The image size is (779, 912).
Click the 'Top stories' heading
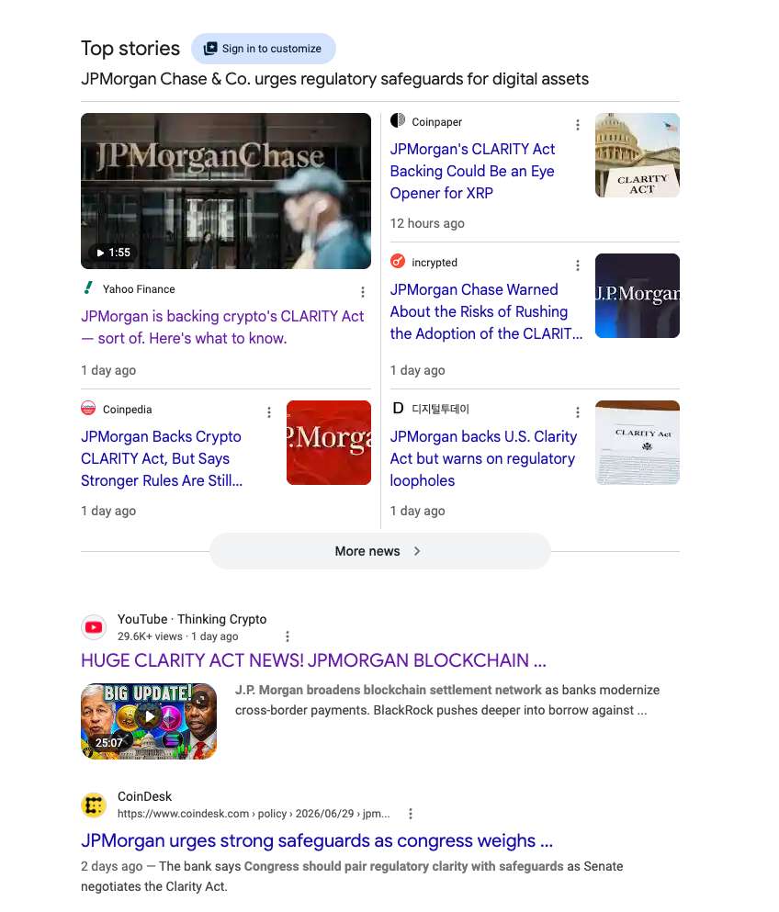[x=130, y=49]
